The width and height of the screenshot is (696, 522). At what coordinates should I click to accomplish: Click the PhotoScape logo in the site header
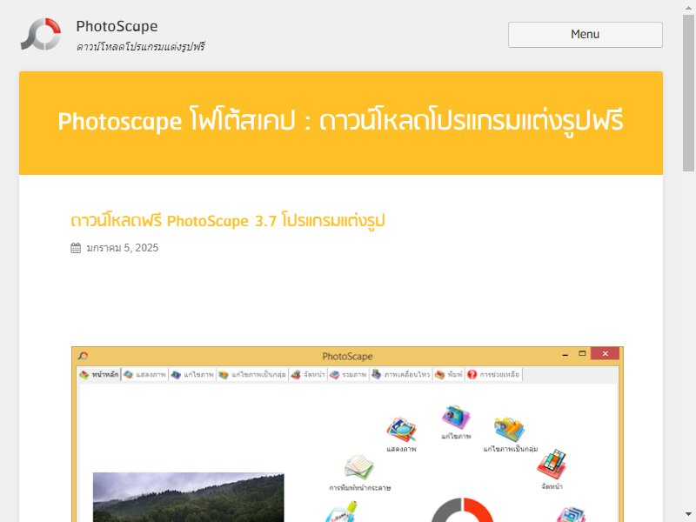click(41, 34)
